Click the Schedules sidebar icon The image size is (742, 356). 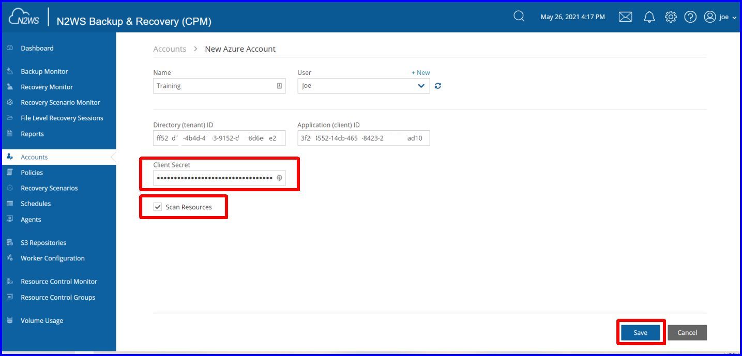coord(10,204)
